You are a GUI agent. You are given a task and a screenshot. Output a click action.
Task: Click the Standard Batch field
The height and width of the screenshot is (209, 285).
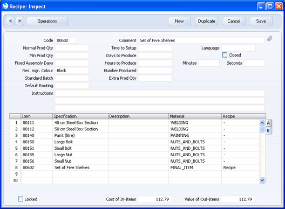[72, 78]
